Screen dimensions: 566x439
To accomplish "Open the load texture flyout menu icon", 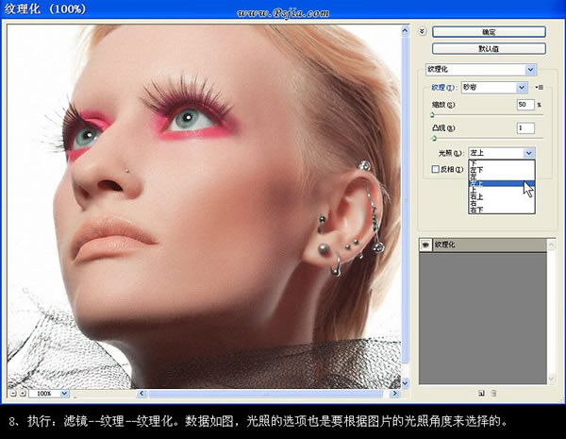I will (539, 87).
